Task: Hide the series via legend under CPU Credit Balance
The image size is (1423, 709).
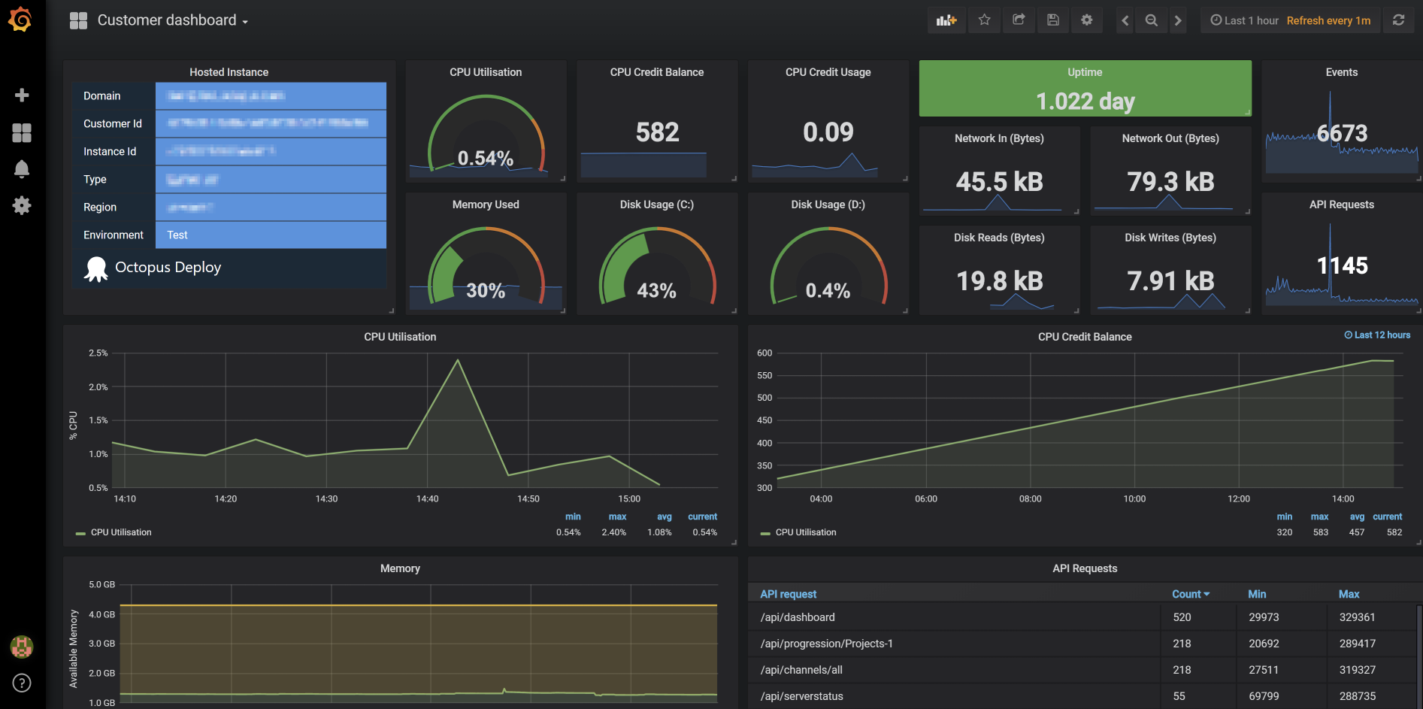Action: click(x=804, y=532)
